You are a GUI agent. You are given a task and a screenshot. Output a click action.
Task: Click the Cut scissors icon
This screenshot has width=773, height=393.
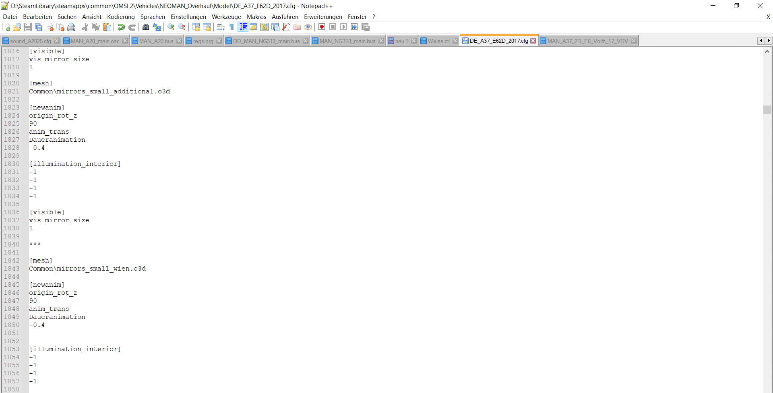pos(85,27)
